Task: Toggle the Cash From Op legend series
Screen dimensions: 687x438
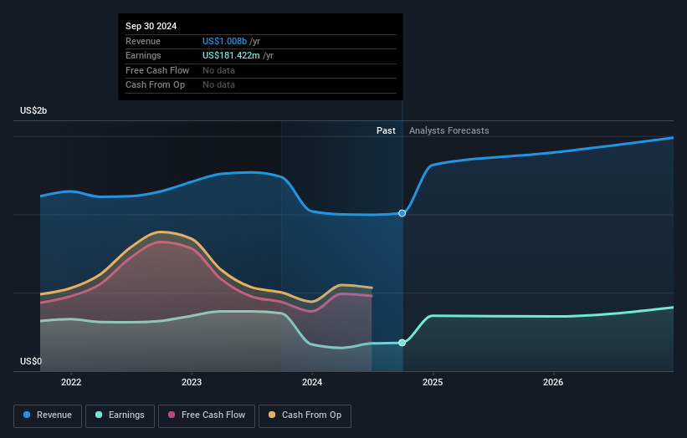Action: (x=305, y=415)
